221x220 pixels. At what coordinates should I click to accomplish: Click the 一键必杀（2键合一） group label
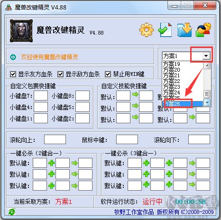click(36, 153)
